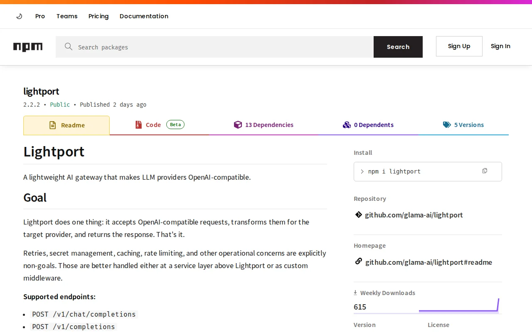Viewport: 532px width, 332px height.
Task: Click the weekly downloads sparkline chart
Action: (x=459, y=305)
